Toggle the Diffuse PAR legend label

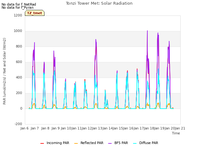(x=149, y=143)
